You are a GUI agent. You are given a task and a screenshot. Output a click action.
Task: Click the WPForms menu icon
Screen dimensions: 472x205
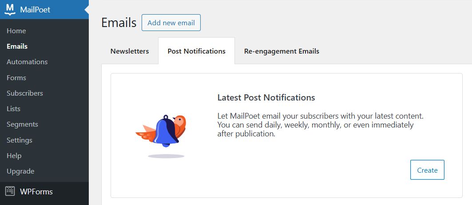pyautogui.click(x=10, y=191)
